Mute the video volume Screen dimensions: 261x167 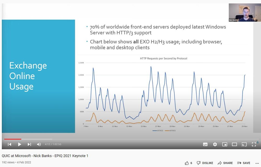[39, 144]
